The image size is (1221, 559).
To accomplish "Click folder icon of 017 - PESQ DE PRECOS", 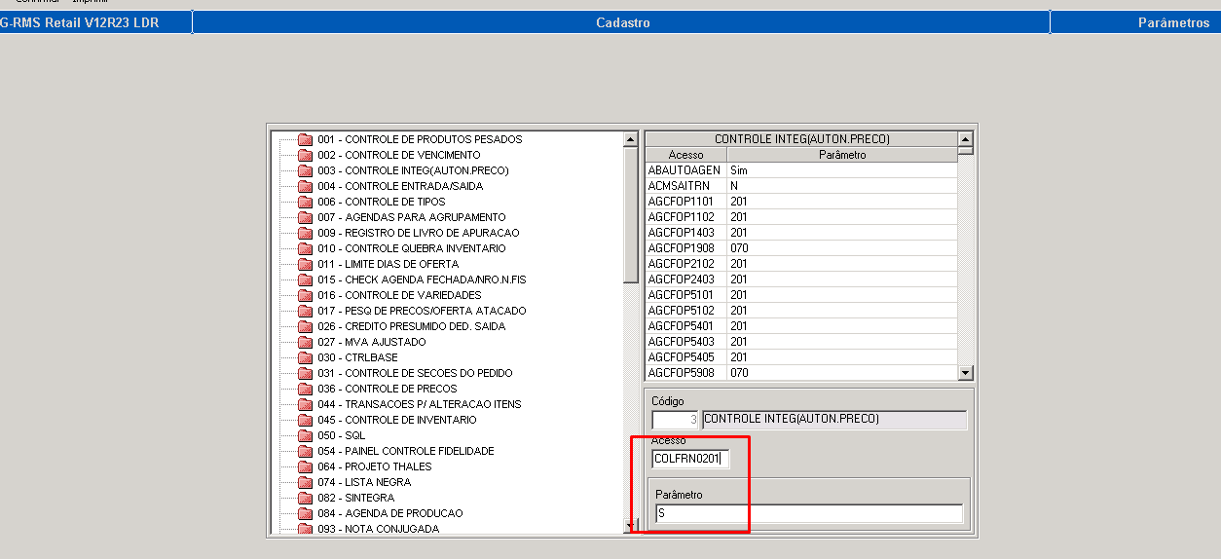I will coord(305,311).
